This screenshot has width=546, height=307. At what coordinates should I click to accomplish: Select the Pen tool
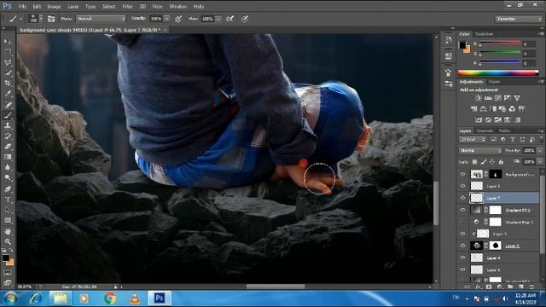(8, 189)
